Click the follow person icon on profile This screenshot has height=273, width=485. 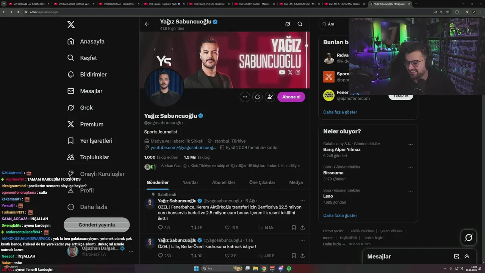click(270, 97)
